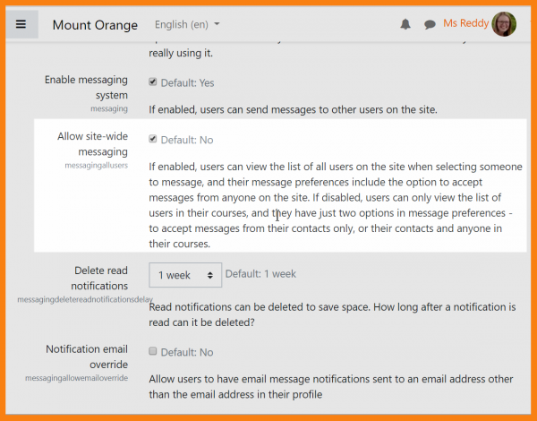Image resolution: width=537 pixels, height=421 pixels.
Task: Click Ms Reddy's profile avatar
Action: [x=504, y=24]
